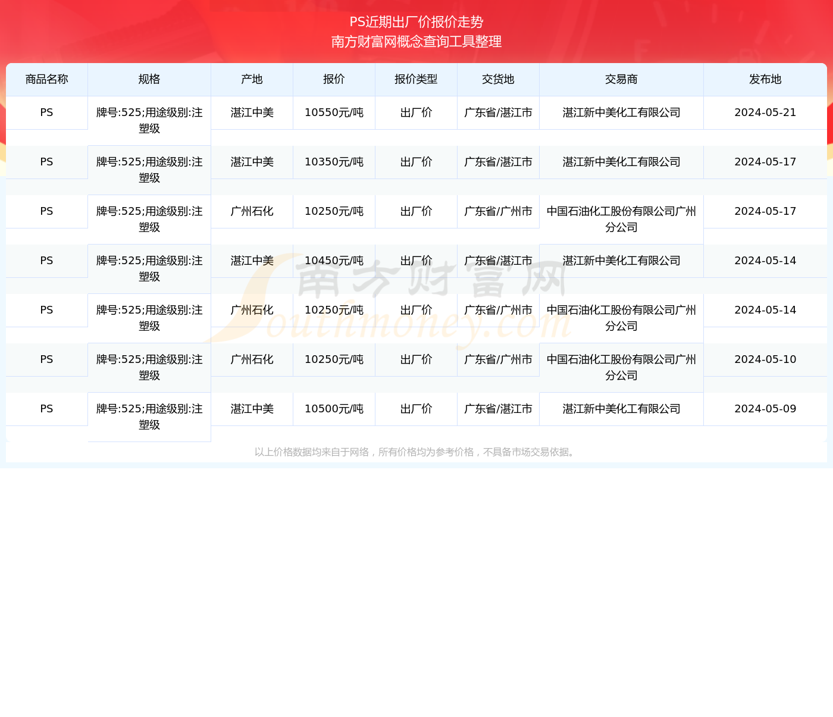Click the 商品名称 column header
833x717 pixels.
point(47,79)
